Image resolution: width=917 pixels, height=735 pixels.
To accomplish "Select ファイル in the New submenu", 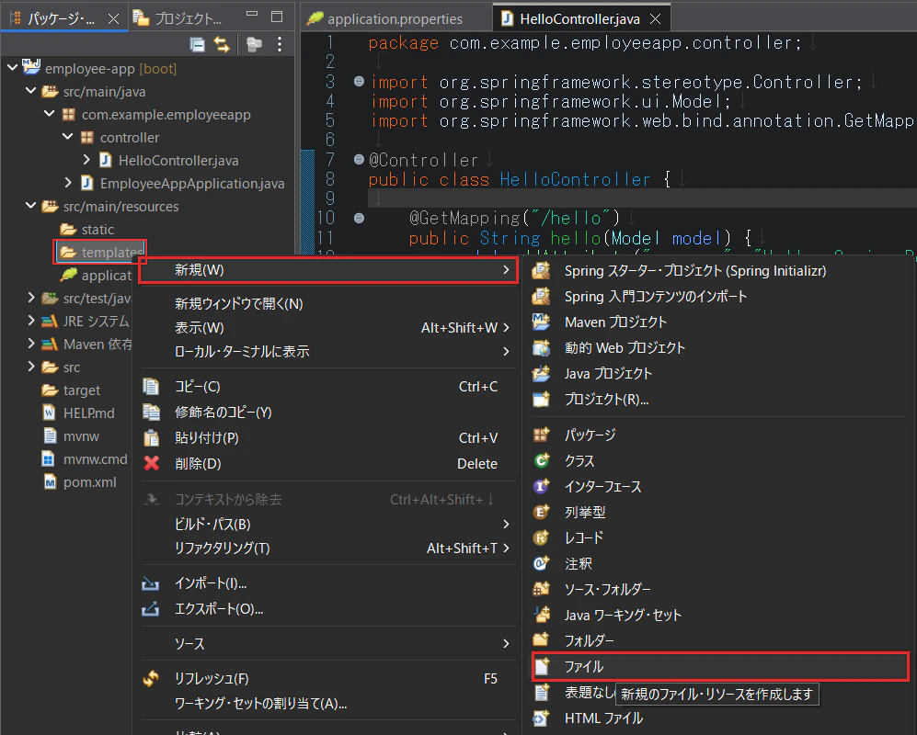I will [x=720, y=667].
